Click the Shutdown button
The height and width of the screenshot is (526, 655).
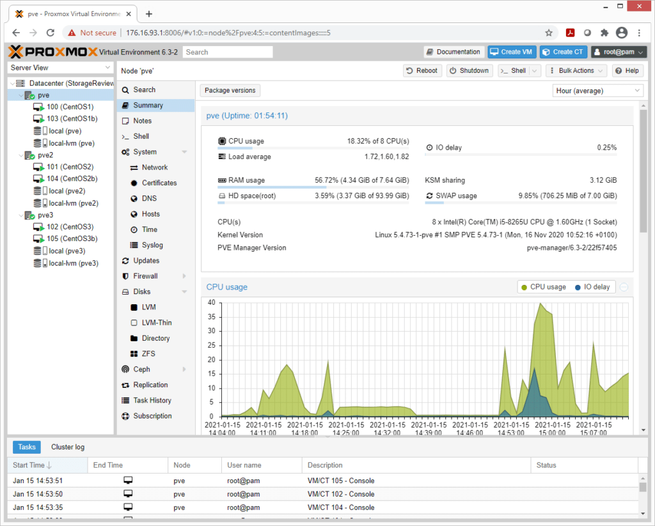click(x=470, y=71)
